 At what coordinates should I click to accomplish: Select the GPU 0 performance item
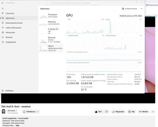tap(51, 48)
